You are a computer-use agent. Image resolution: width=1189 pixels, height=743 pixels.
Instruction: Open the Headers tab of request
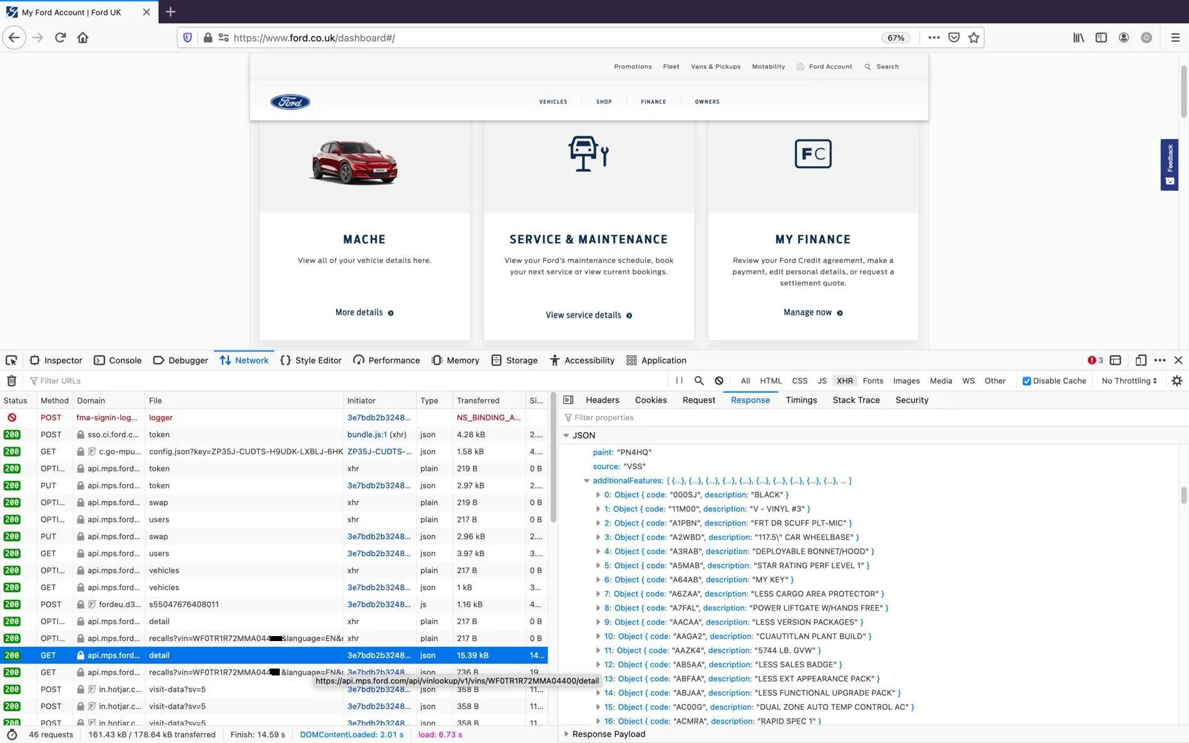(602, 400)
